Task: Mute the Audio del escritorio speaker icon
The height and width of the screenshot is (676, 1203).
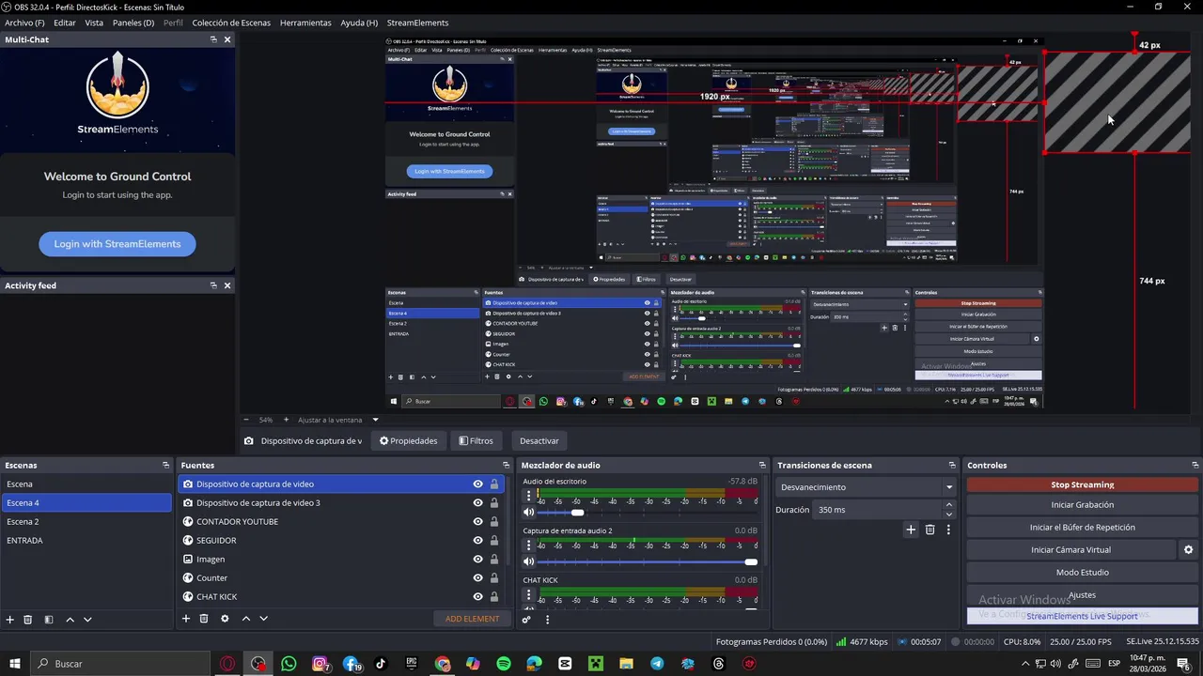Action: click(x=528, y=512)
